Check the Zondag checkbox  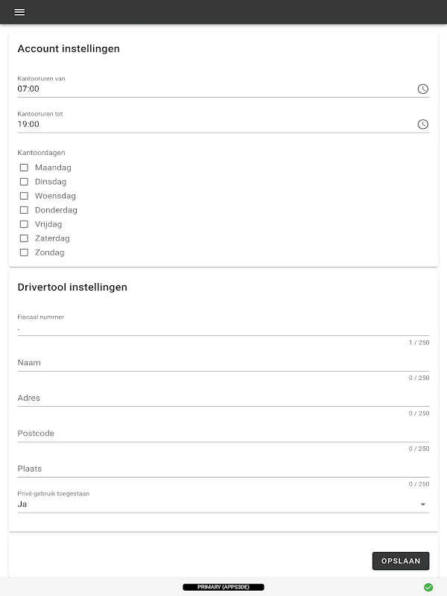24,253
